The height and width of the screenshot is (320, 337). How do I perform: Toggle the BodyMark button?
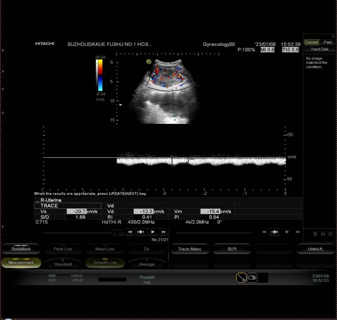21,249
